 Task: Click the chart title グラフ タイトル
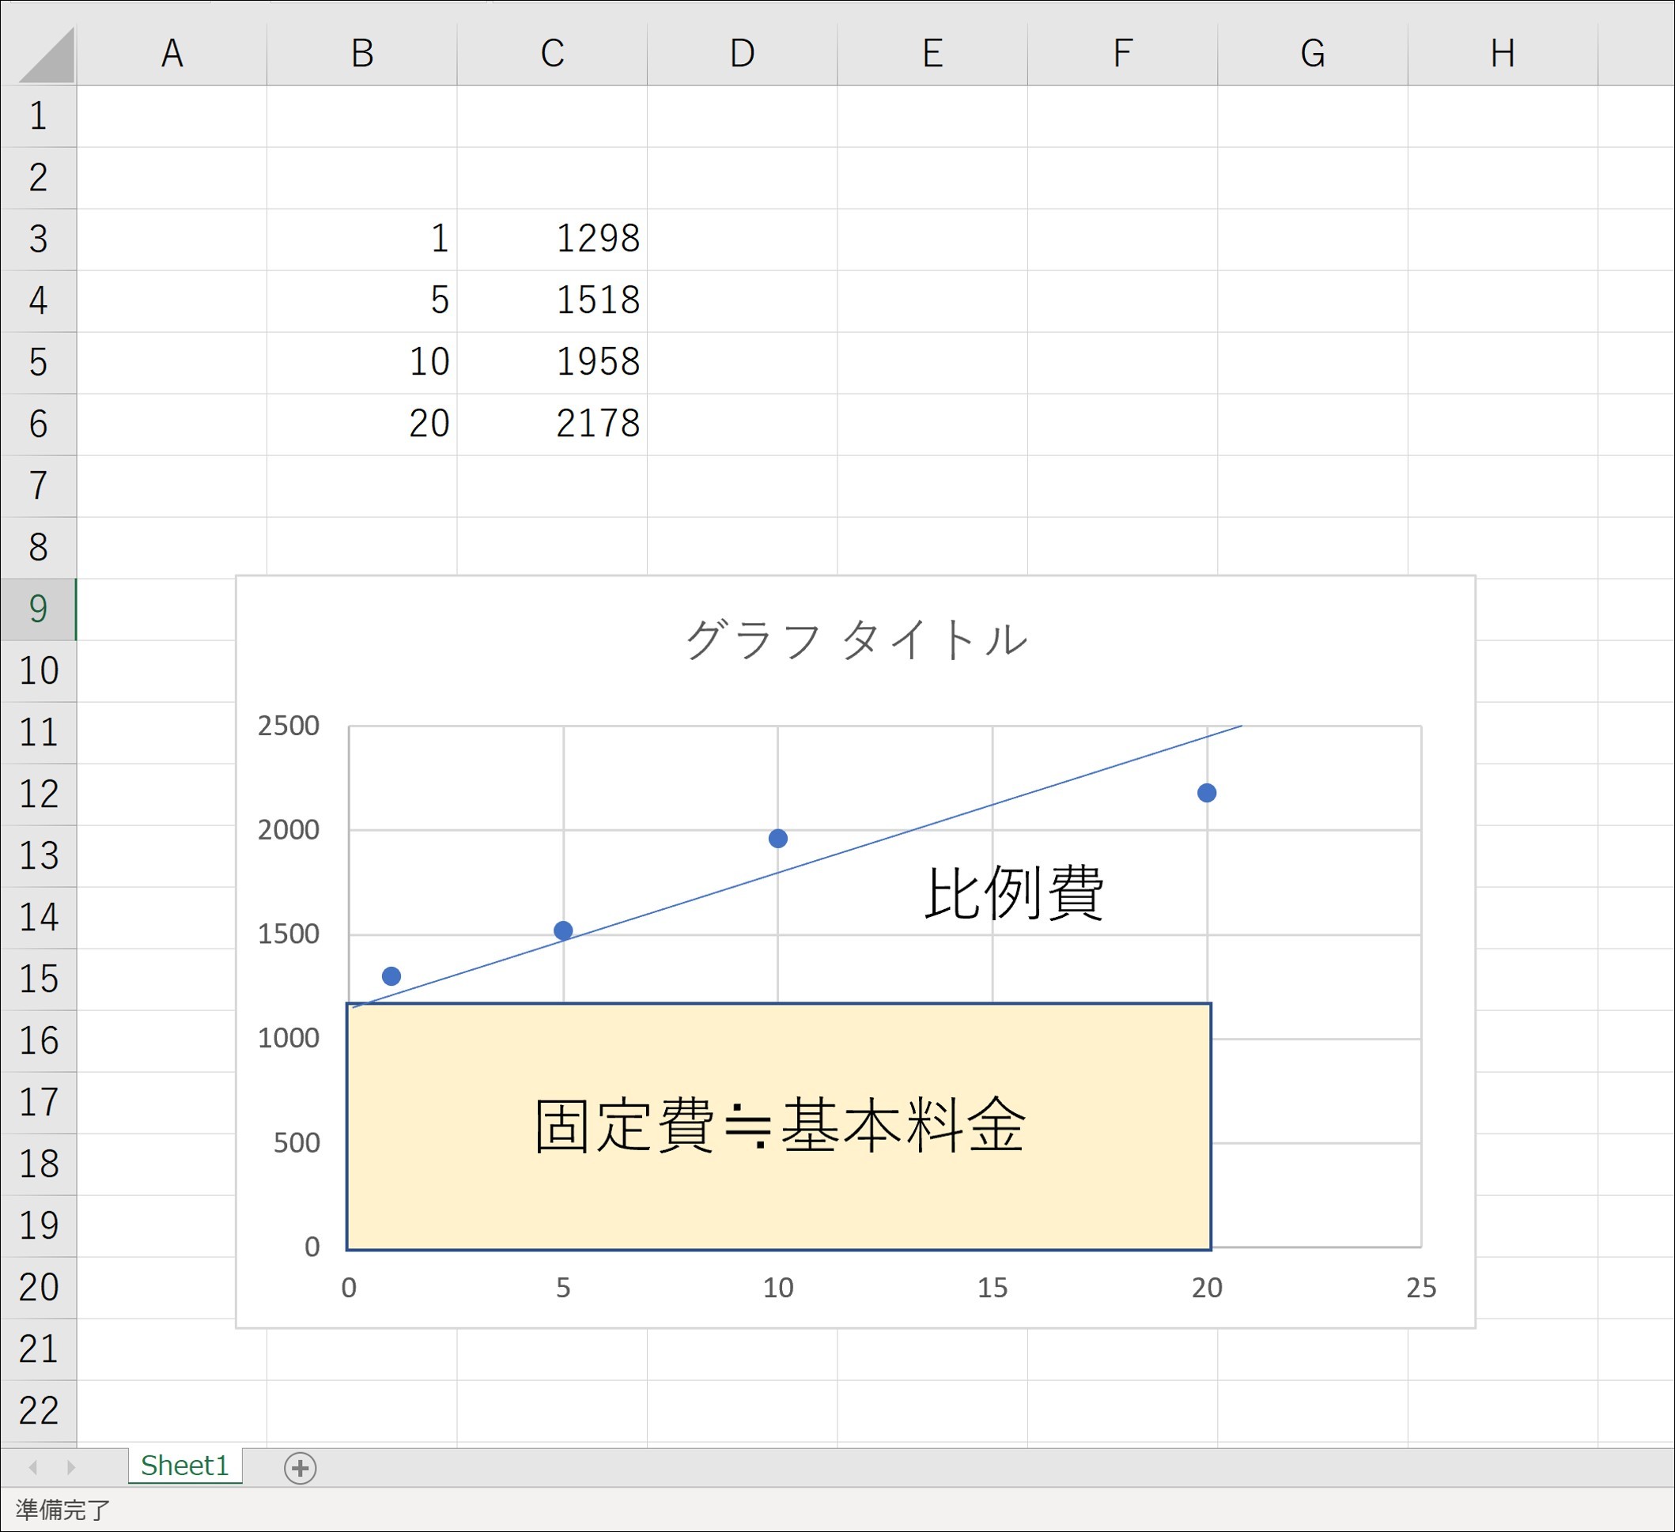click(856, 640)
